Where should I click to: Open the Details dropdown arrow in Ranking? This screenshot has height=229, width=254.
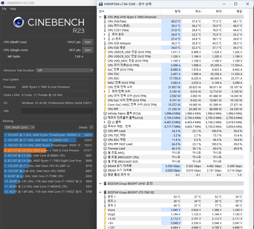click(91, 127)
